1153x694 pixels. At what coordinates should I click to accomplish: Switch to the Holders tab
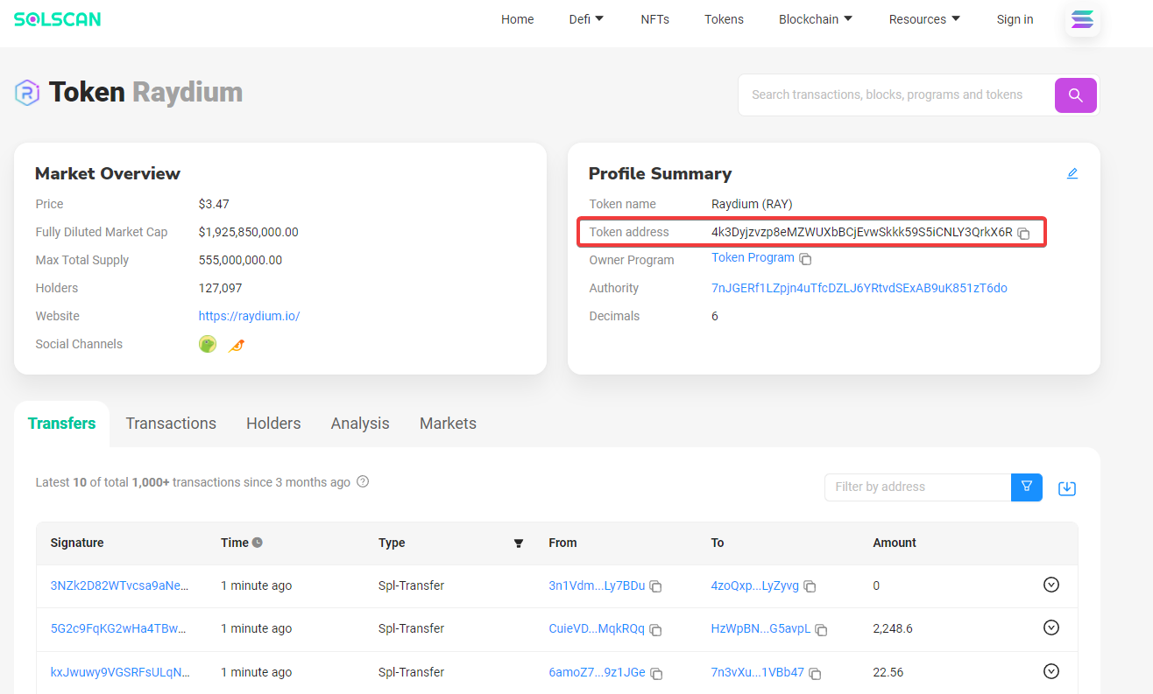coord(273,424)
